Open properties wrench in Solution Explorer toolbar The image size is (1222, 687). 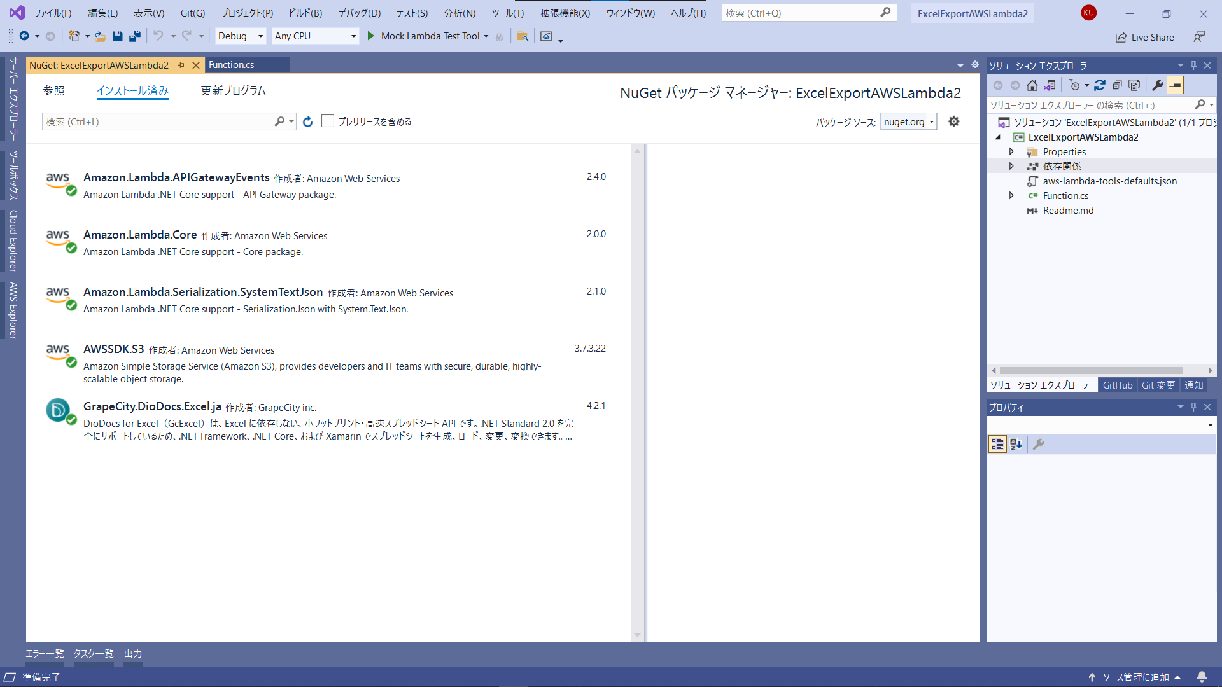click(x=1158, y=85)
